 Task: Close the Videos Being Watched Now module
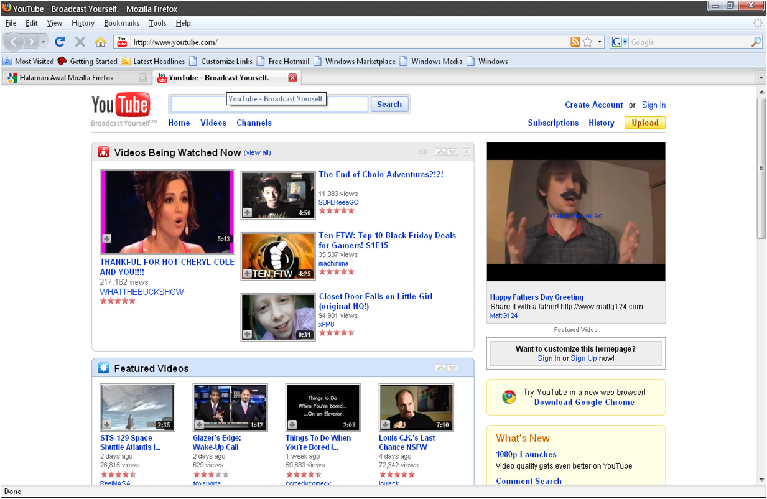pos(467,152)
